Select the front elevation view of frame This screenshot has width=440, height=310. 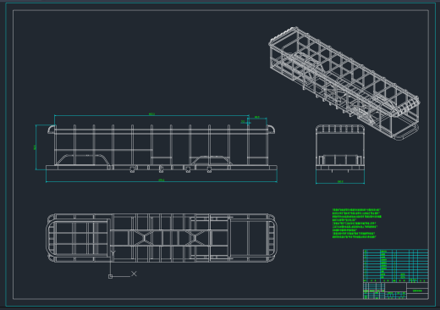pos(162,148)
